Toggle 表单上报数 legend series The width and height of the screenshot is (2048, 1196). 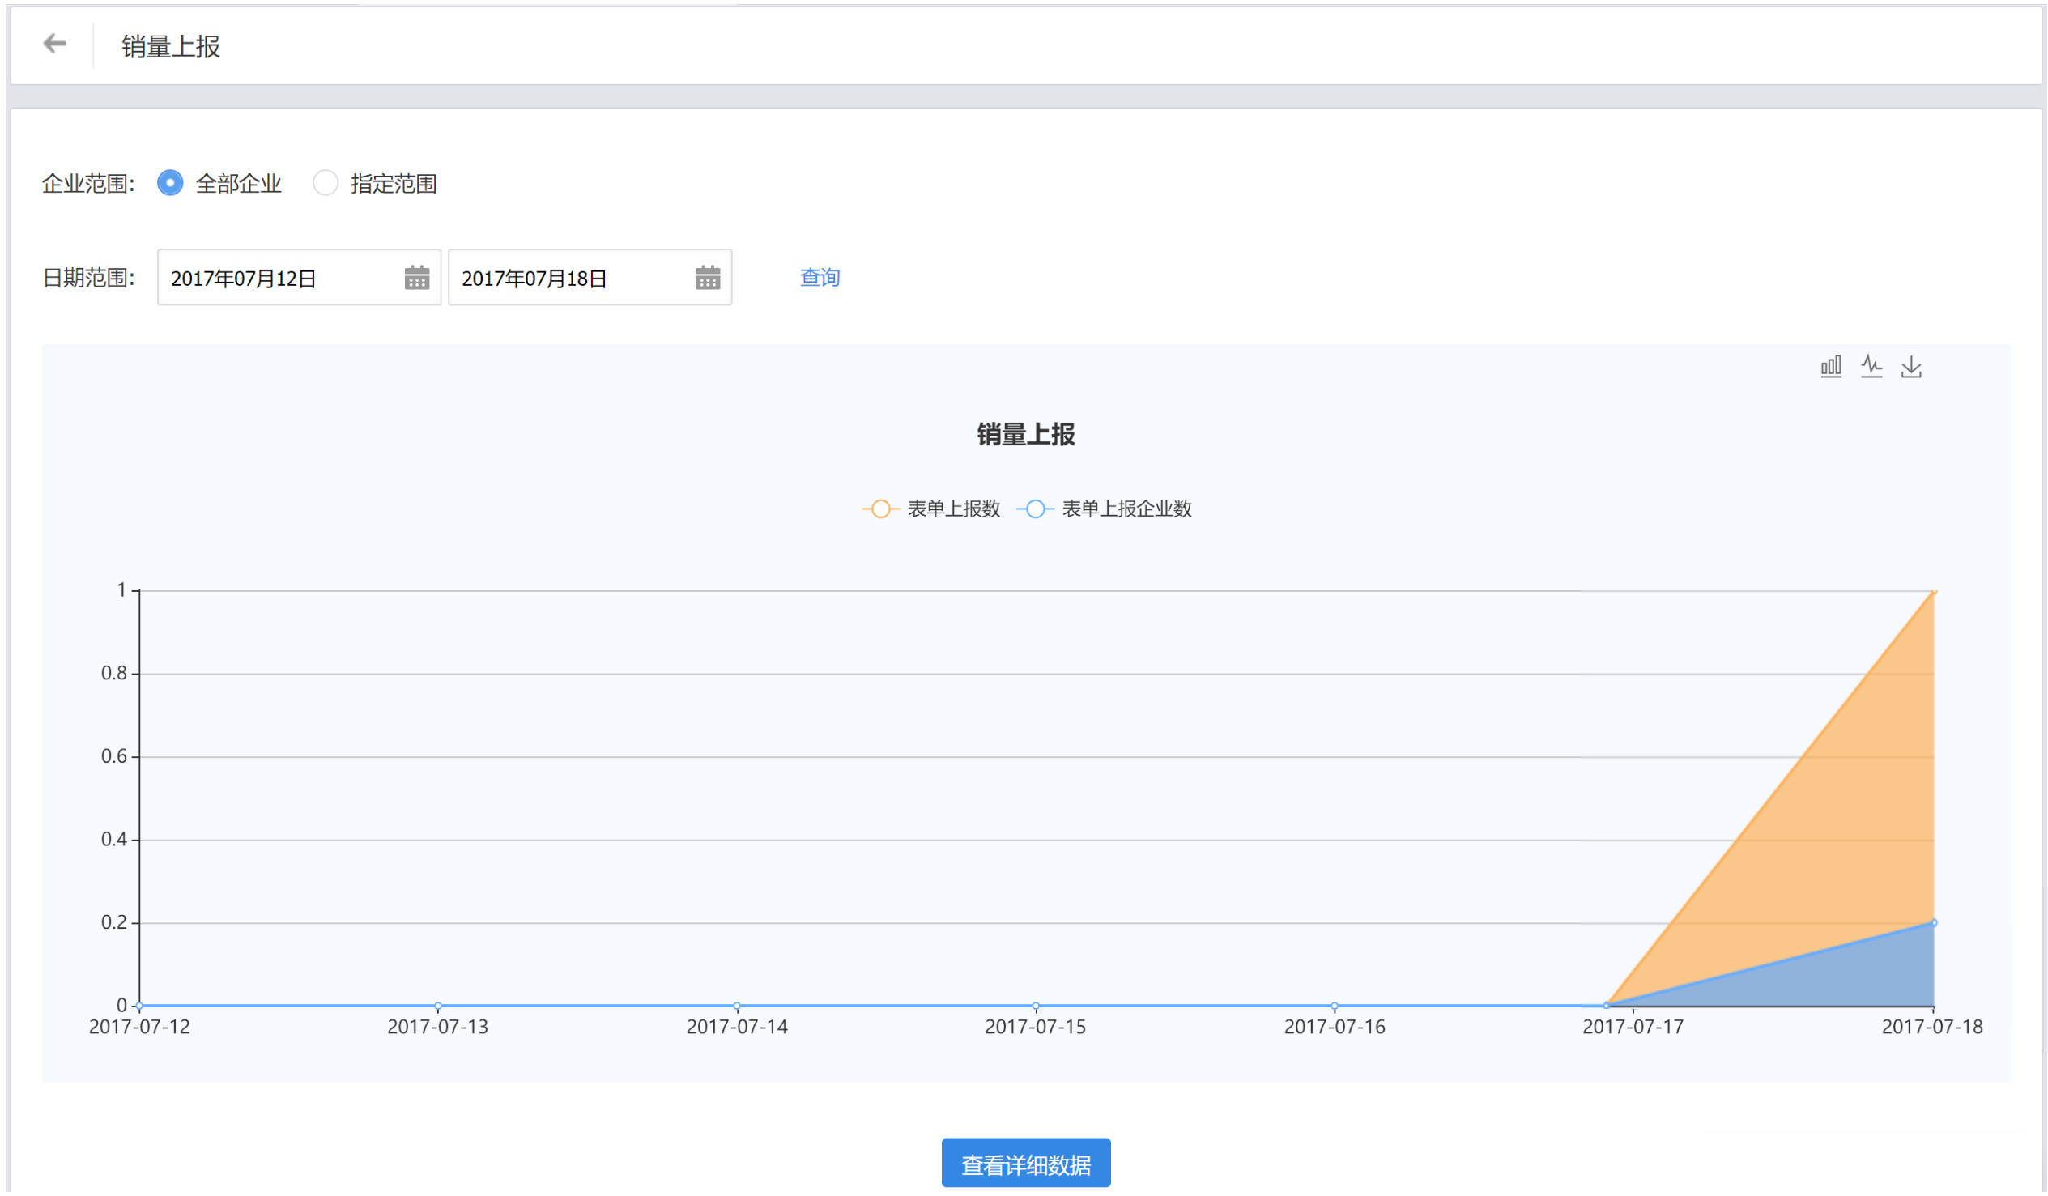pyautogui.click(x=931, y=509)
